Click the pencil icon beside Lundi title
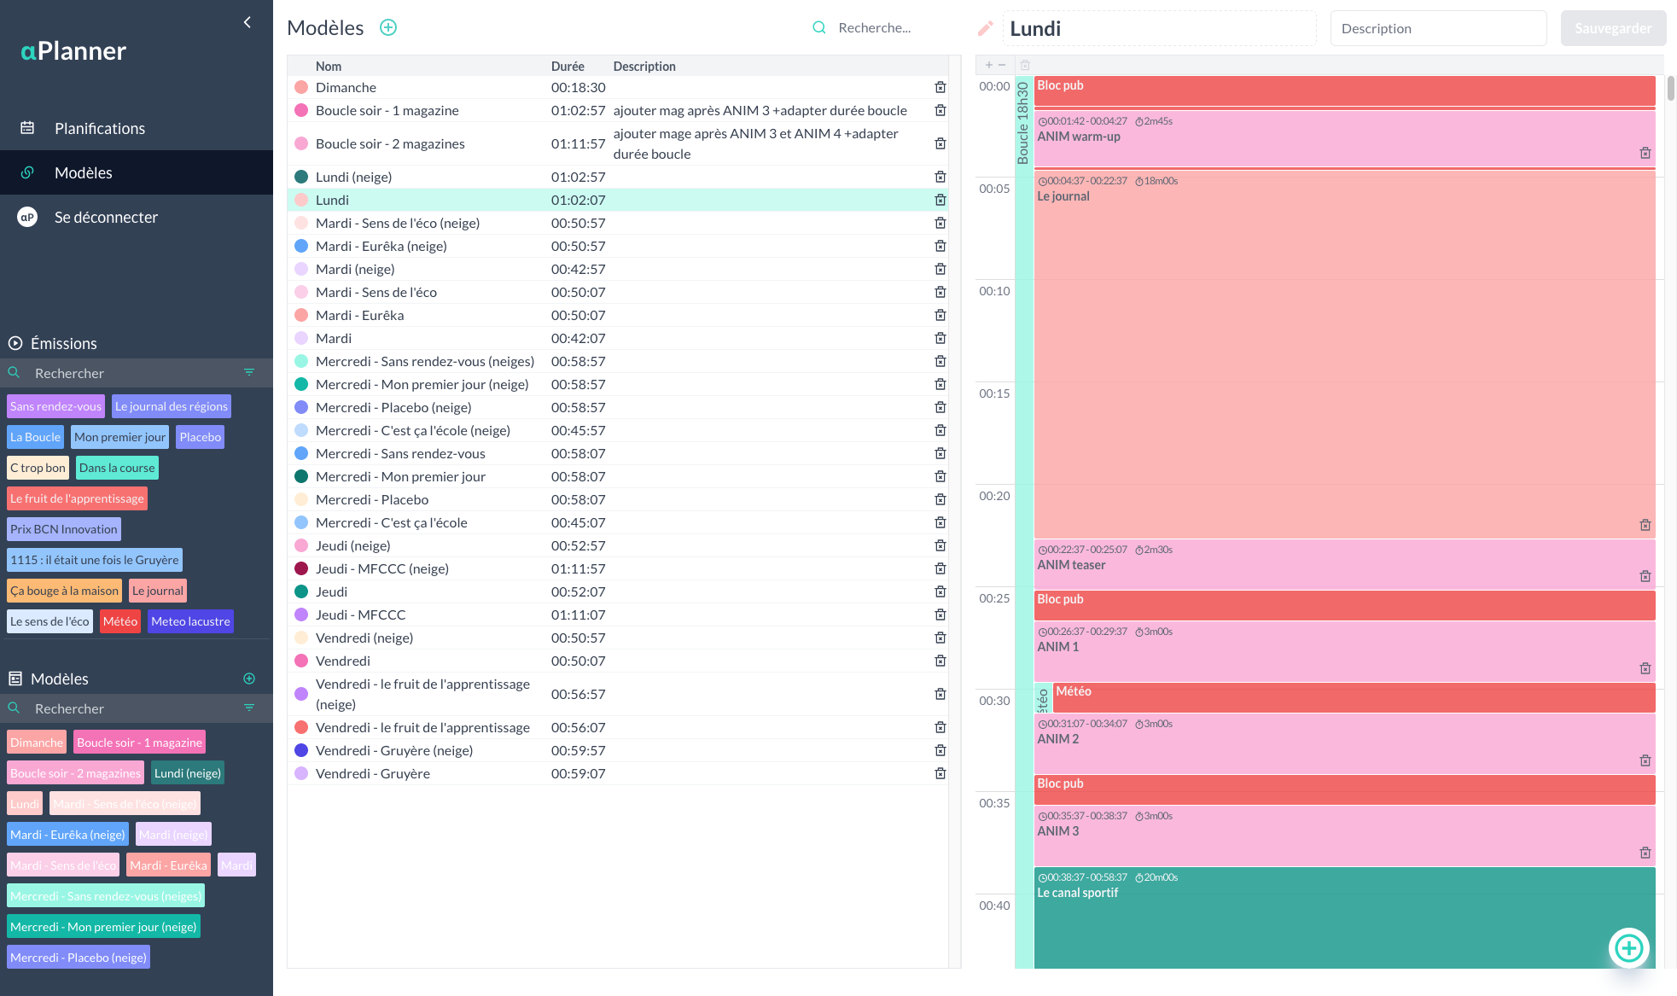 (985, 28)
